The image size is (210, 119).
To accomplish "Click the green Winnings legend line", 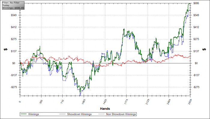I will (x=23, y=114).
